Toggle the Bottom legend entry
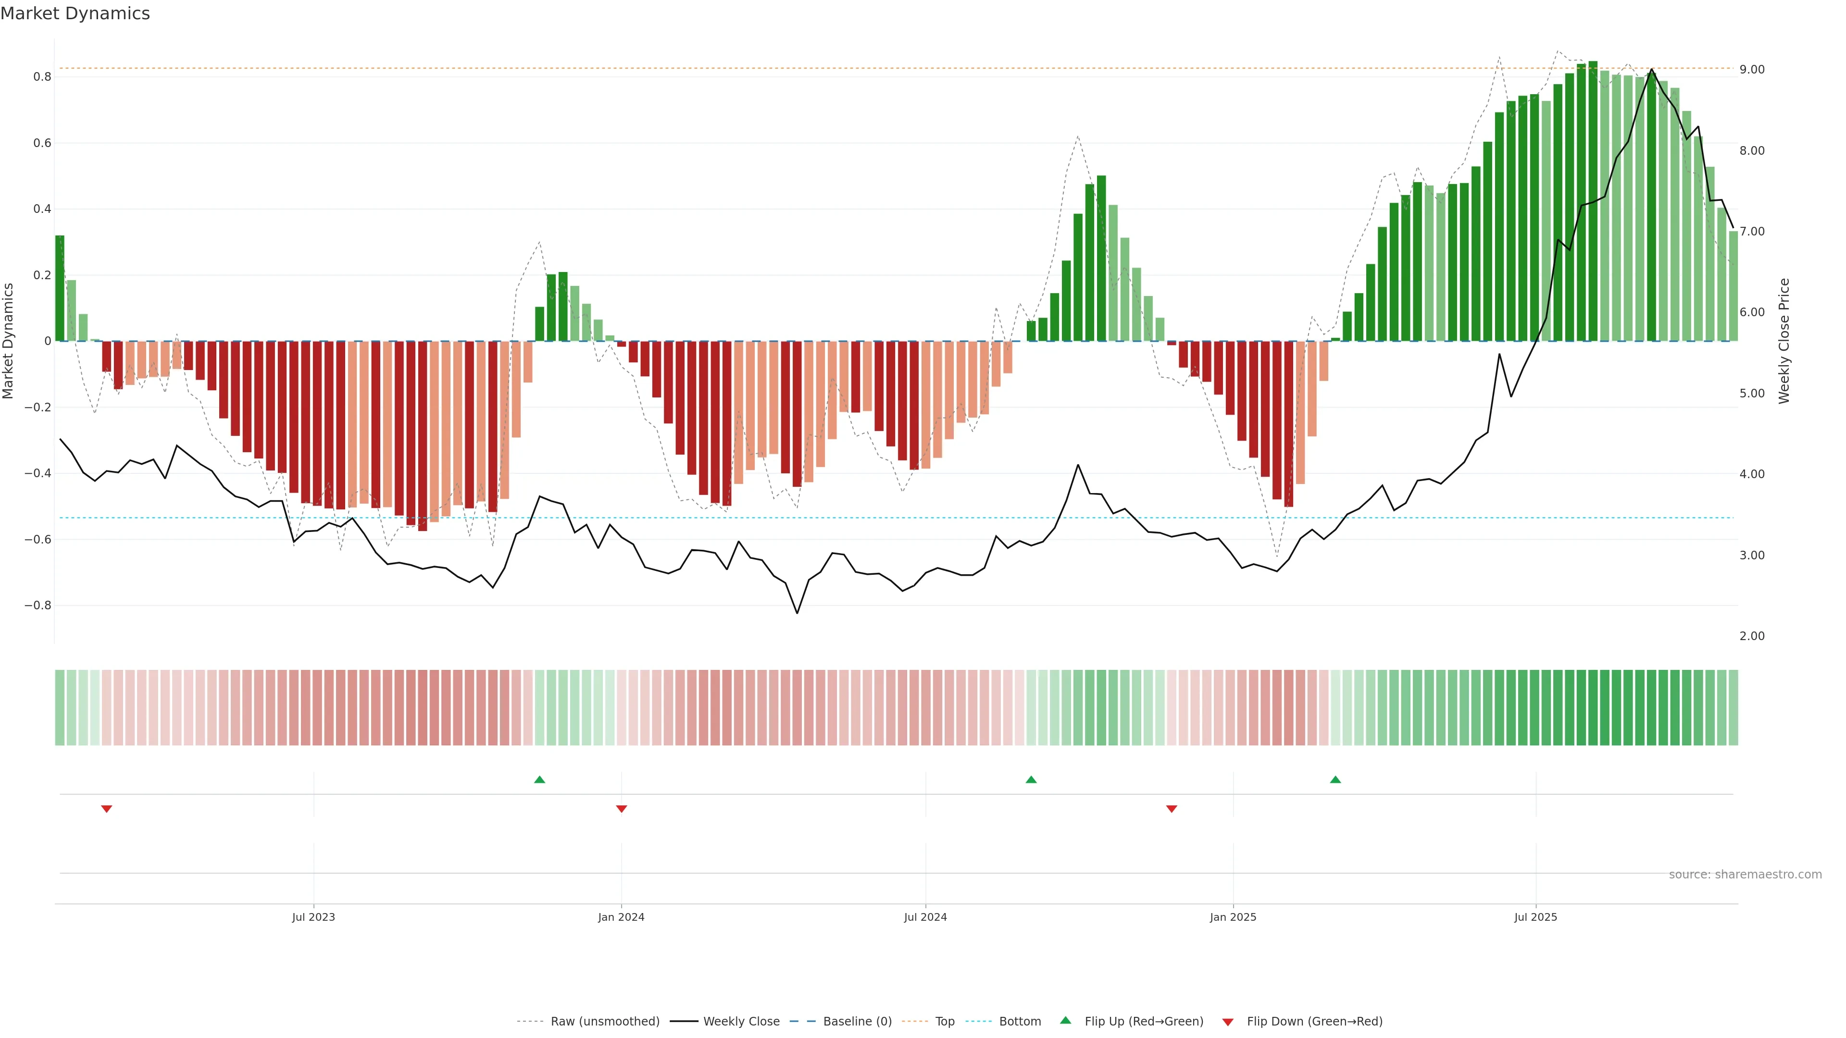Screen dimensions: 1846x1038 (x=1020, y=1021)
